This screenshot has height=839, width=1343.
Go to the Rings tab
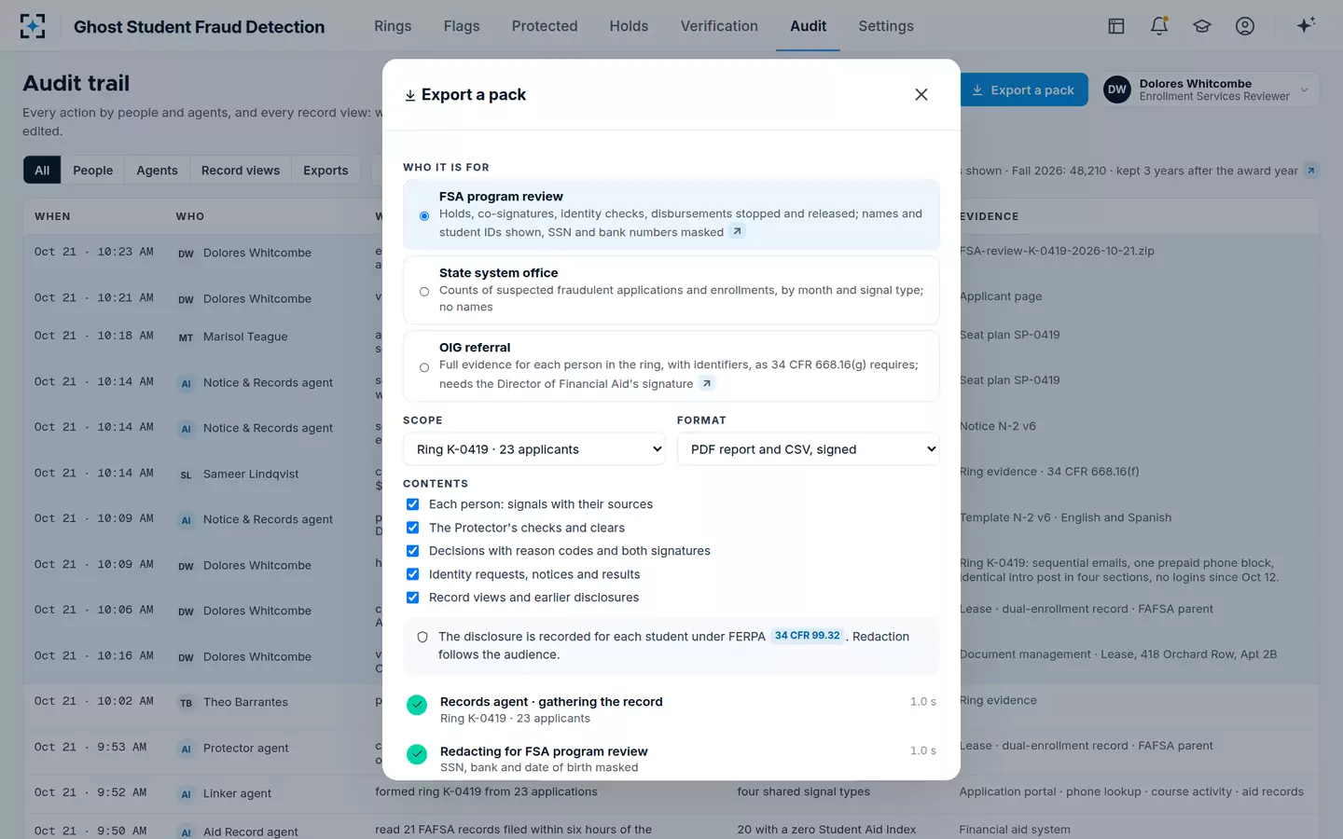point(393,26)
